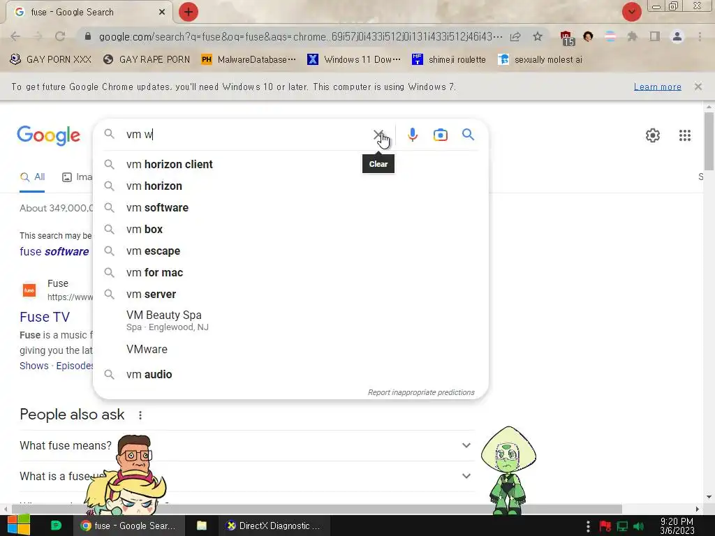
Task: Reload the current page
Action: [x=60, y=36]
